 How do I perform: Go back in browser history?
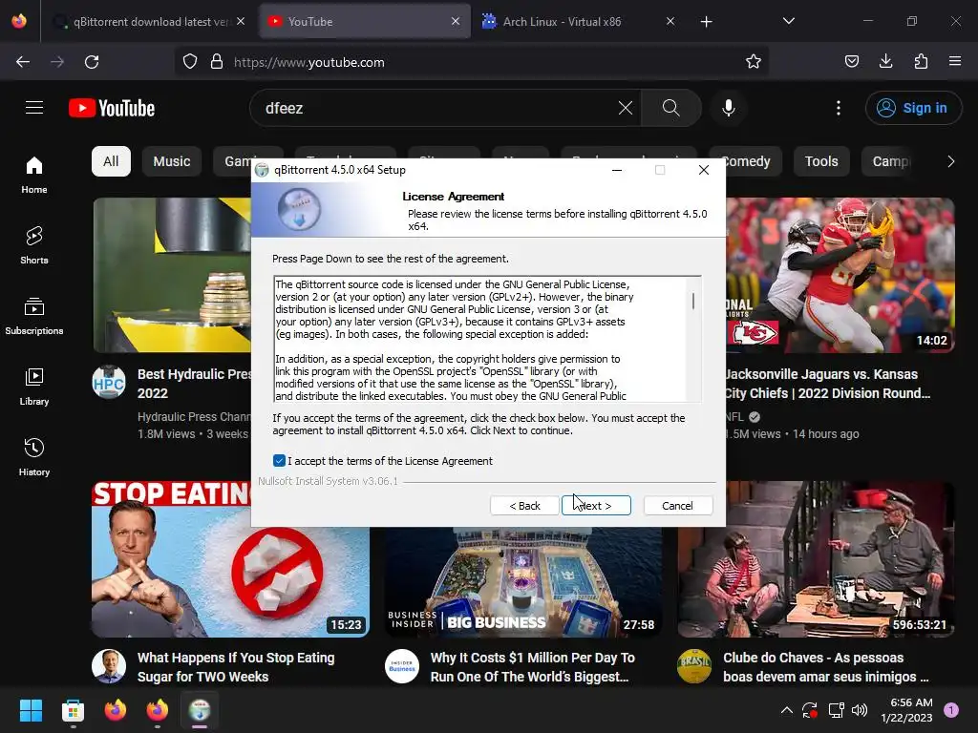click(23, 62)
